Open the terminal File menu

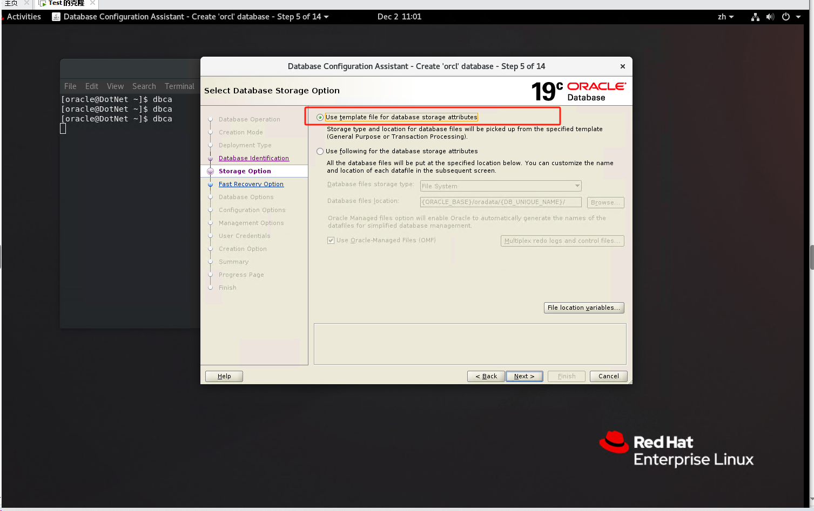tap(70, 86)
